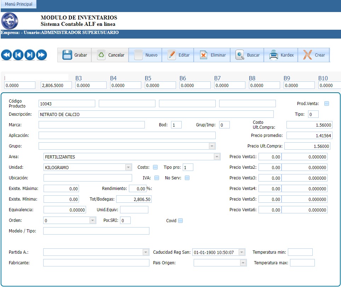Jump to the last record arrow
Image resolution: width=341 pixels, height=288 pixels.
click(41, 55)
